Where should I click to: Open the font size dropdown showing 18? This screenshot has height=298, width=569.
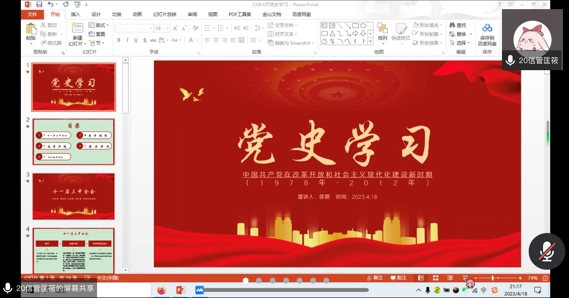163,28
